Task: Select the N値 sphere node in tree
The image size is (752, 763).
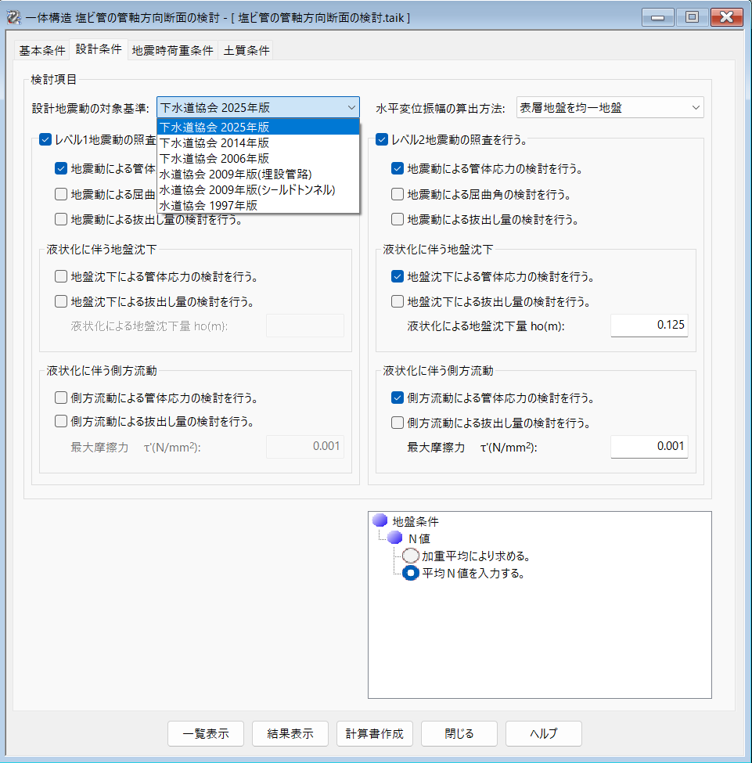Action: coord(395,538)
